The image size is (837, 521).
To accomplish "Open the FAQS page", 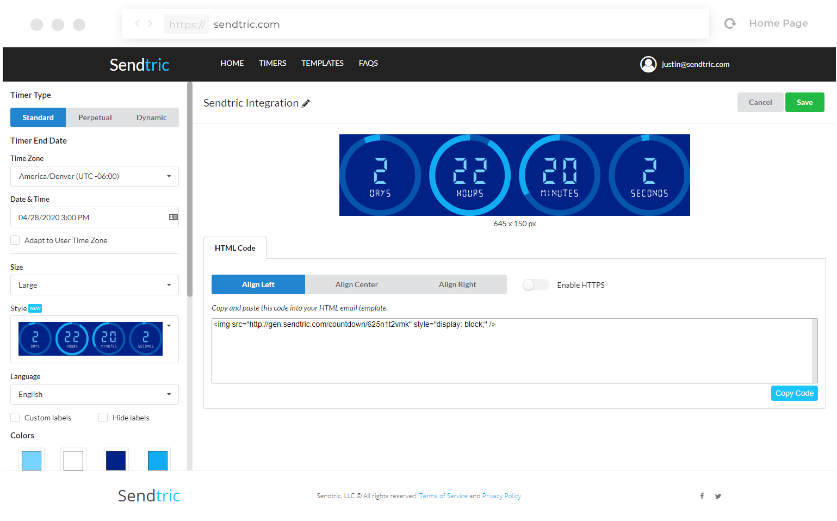I will coord(368,63).
